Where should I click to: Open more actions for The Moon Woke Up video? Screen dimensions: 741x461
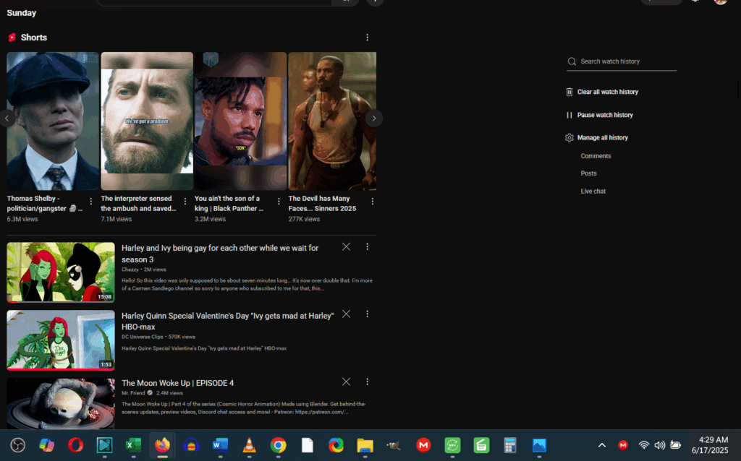[x=367, y=382]
